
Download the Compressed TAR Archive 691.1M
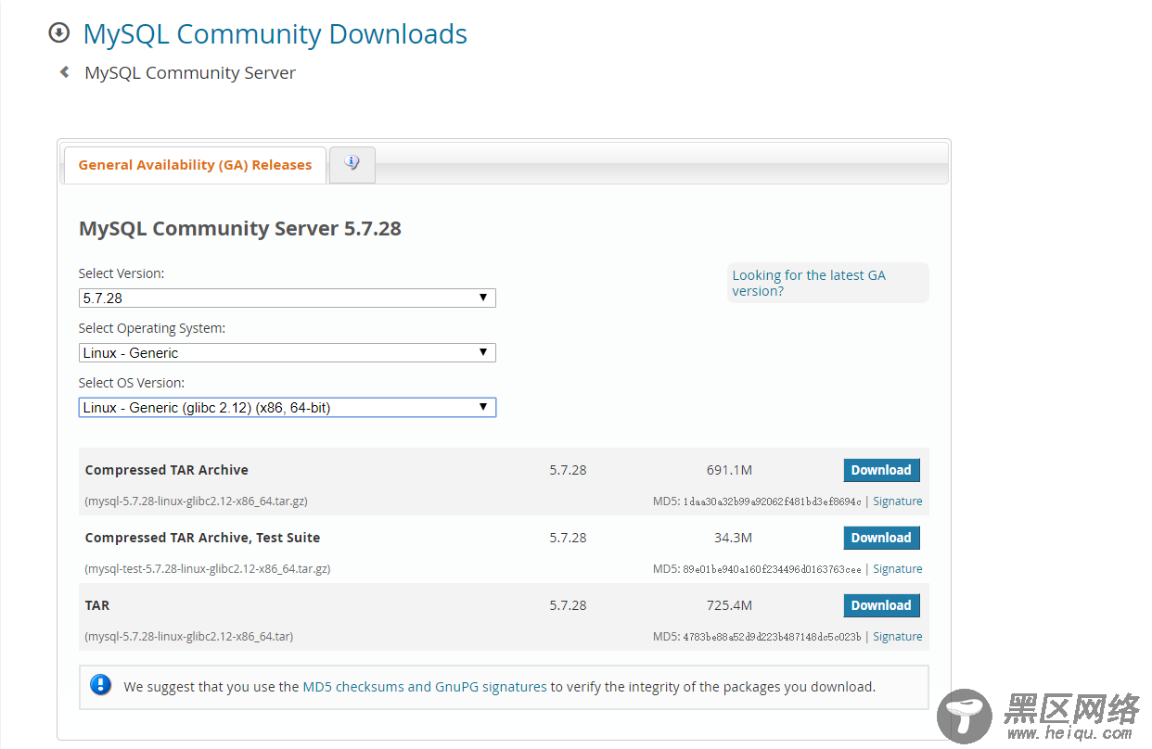(x=881, y=470)
